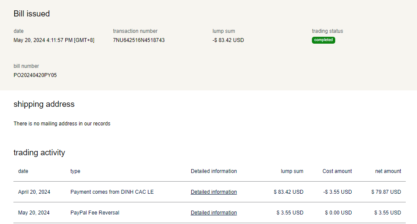Open Detailed information for PayPal Fee Reversal
The image size is (417, 224).
[x=214, y=213]
